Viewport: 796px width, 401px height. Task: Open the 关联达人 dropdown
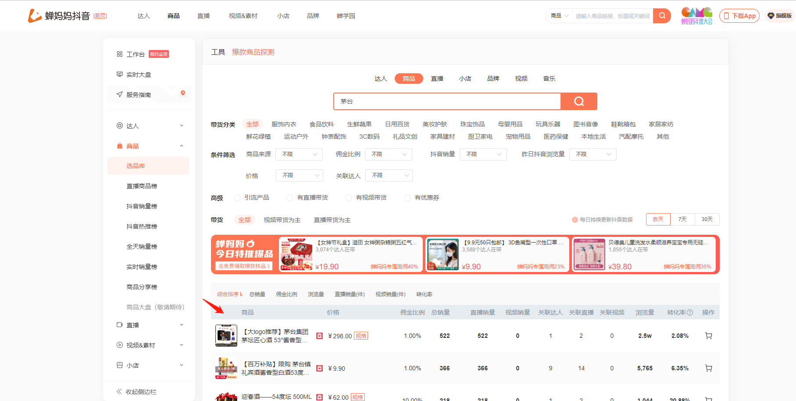389,175
